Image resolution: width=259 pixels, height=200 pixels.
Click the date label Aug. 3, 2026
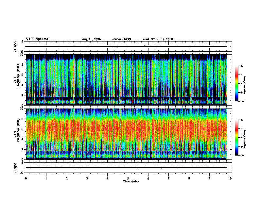(x=91, y=39)
